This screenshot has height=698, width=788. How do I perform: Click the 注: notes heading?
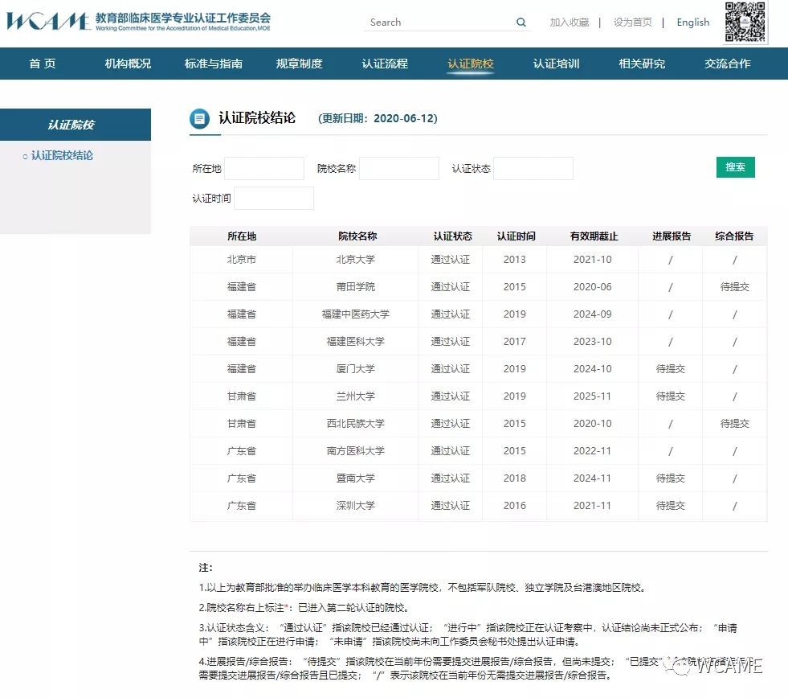206,568
